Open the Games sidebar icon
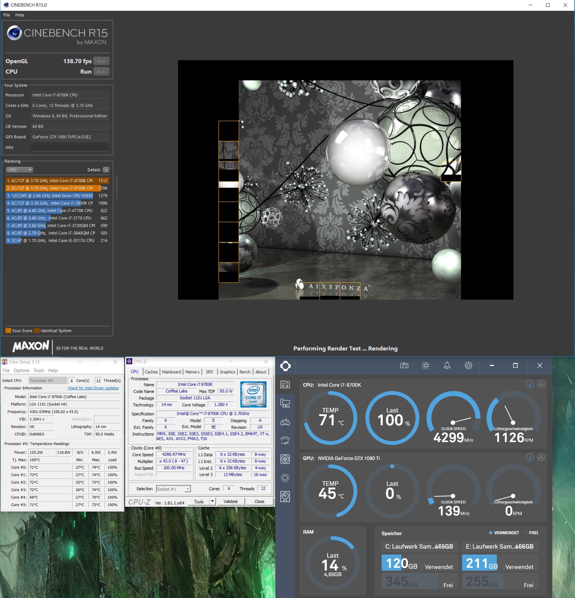 [285, 422]
